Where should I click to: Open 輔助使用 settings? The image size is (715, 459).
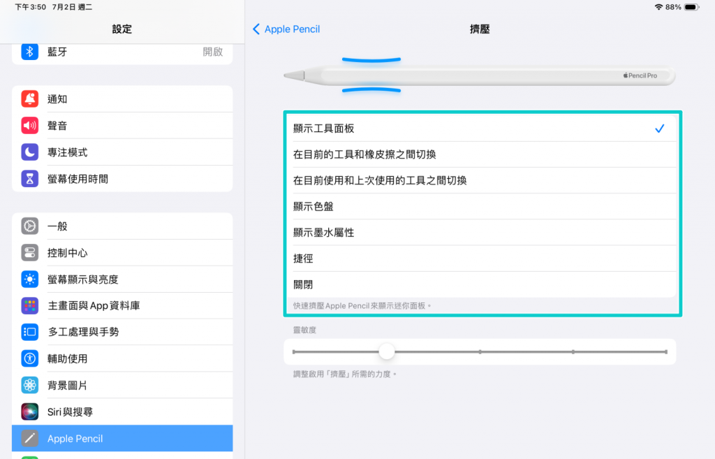[x=122, y=358]
